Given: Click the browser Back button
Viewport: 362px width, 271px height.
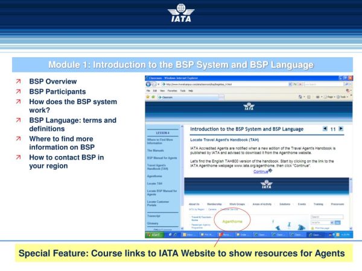Looking at the screenshot, I should coord(148,84).
